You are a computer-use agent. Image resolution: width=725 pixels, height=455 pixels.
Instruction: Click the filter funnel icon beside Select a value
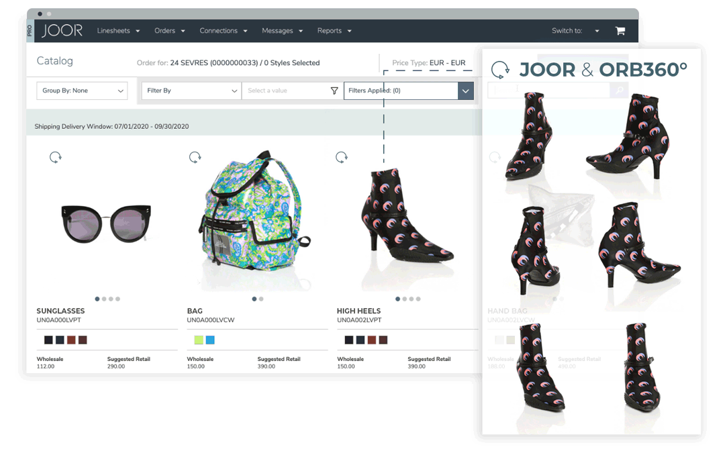pos(334,91)
